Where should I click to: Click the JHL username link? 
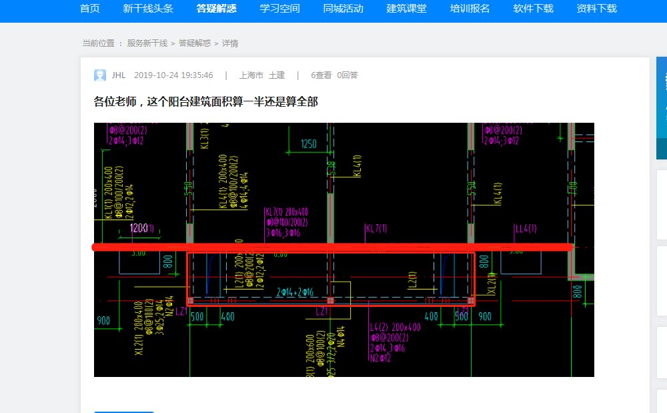[x=119, y=75]
